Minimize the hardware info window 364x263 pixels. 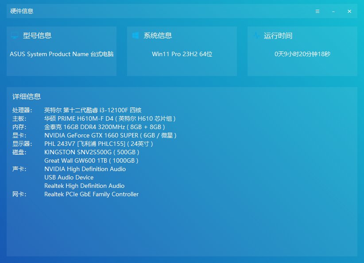(x=333, y=11)
